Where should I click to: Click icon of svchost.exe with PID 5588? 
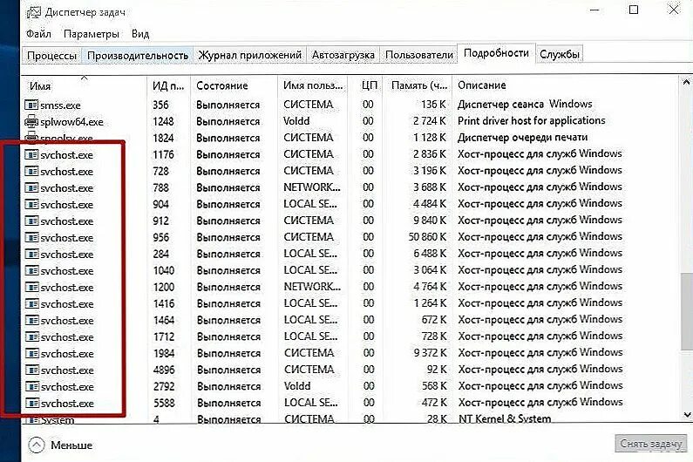(31, 404)
